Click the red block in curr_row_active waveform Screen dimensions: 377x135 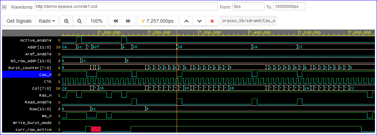click(96, 129)
